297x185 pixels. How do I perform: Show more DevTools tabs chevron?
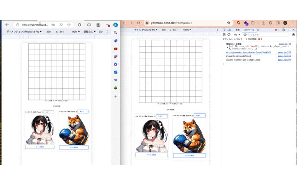pos(258,30)
